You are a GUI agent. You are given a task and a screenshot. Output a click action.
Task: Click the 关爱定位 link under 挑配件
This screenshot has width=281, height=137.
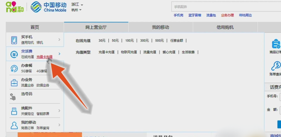coord(27,114)
